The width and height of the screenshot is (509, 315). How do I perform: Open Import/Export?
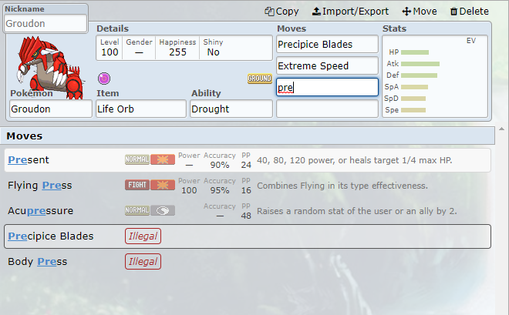350,12
